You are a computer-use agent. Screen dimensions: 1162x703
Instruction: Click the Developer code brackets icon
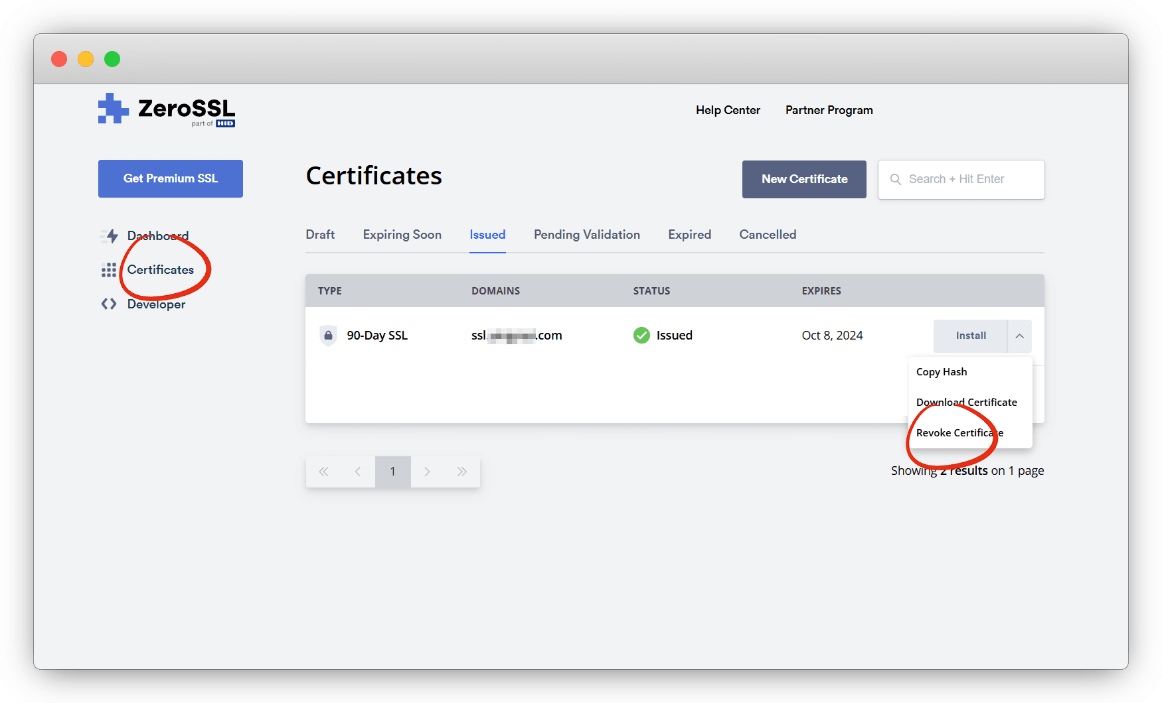[x=109, y=304]
